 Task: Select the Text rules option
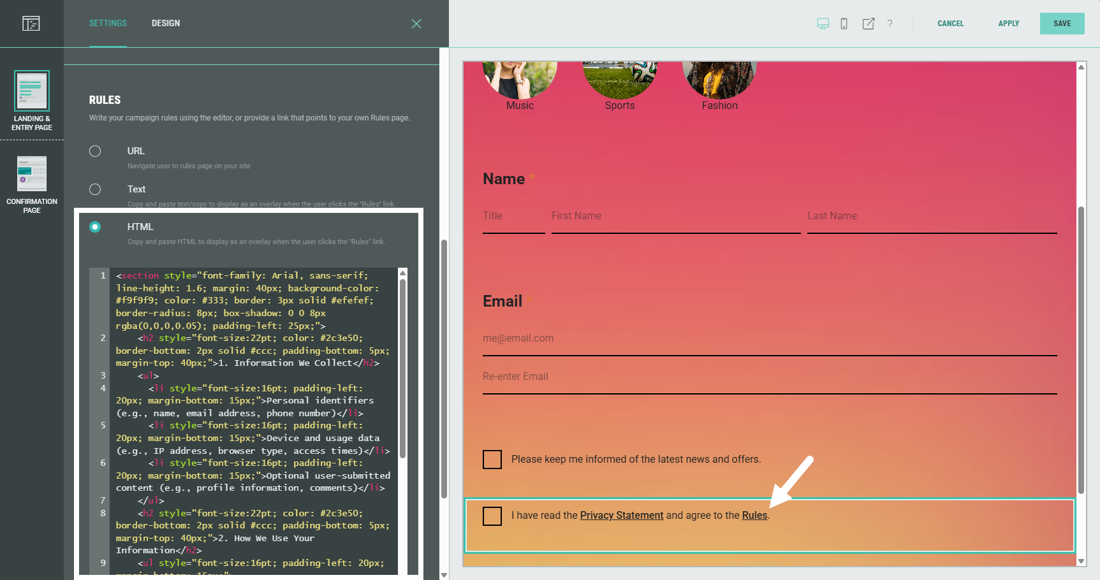(x=95, y=189)
